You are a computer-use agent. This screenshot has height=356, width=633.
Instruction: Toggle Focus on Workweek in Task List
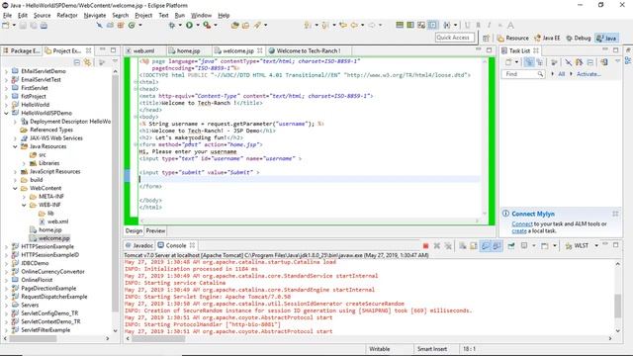point(554,62)
